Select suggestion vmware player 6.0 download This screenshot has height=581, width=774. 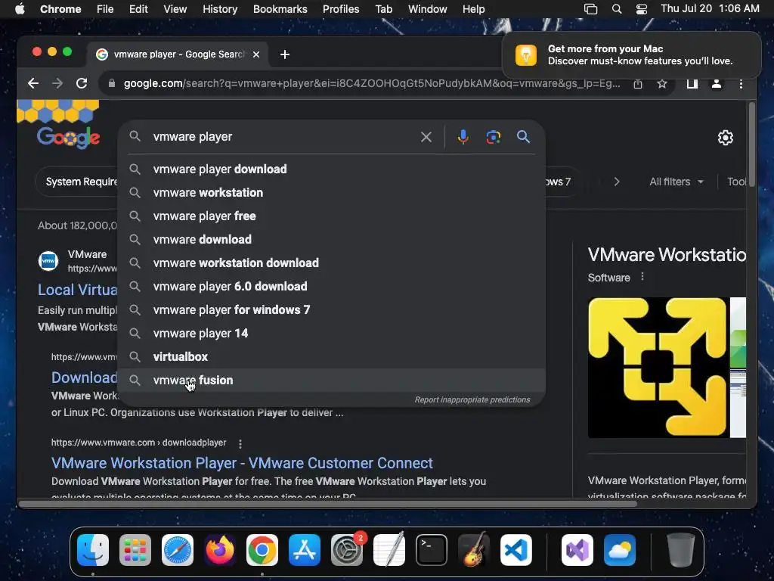(331, 287)
